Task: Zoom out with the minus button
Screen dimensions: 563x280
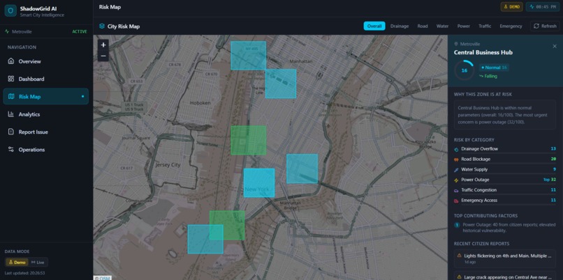Action: (x=103, y=56)
